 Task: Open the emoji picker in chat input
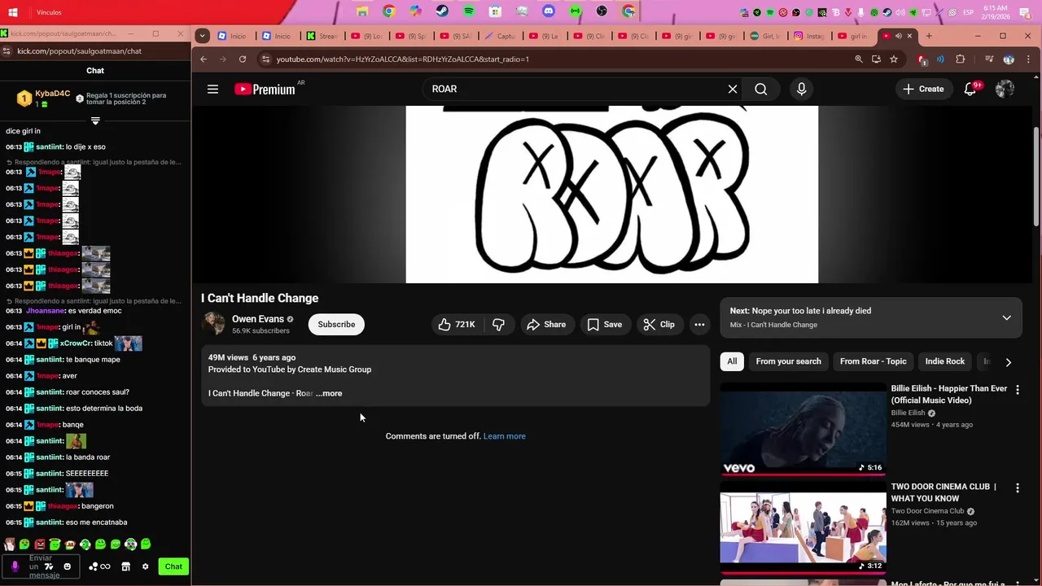[x=67, y=567]
